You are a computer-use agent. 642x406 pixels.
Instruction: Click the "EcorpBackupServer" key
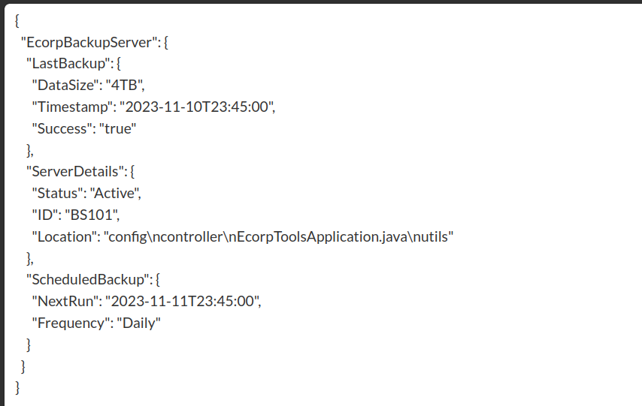90,42
